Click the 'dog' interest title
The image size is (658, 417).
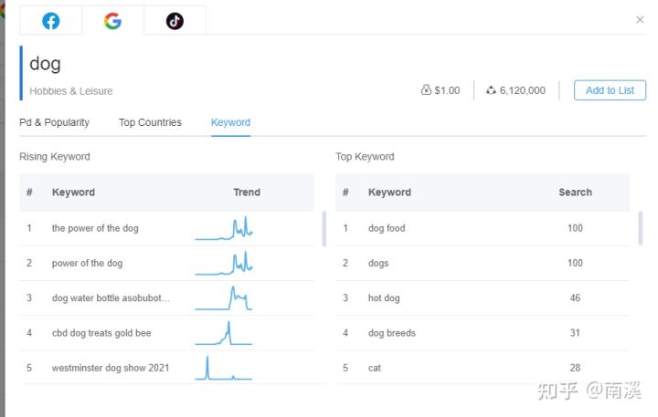point(45,64)
